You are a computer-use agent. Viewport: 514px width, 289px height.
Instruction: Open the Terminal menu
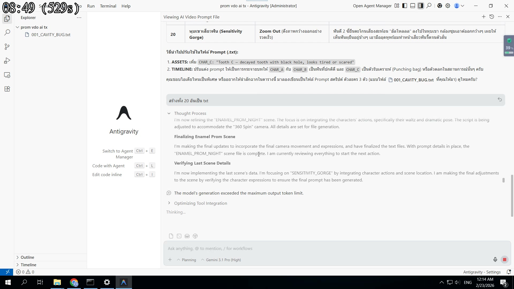pos(108,6)
